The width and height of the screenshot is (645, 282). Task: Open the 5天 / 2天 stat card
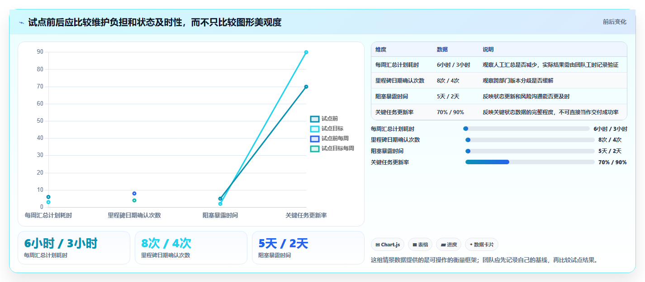308,248
